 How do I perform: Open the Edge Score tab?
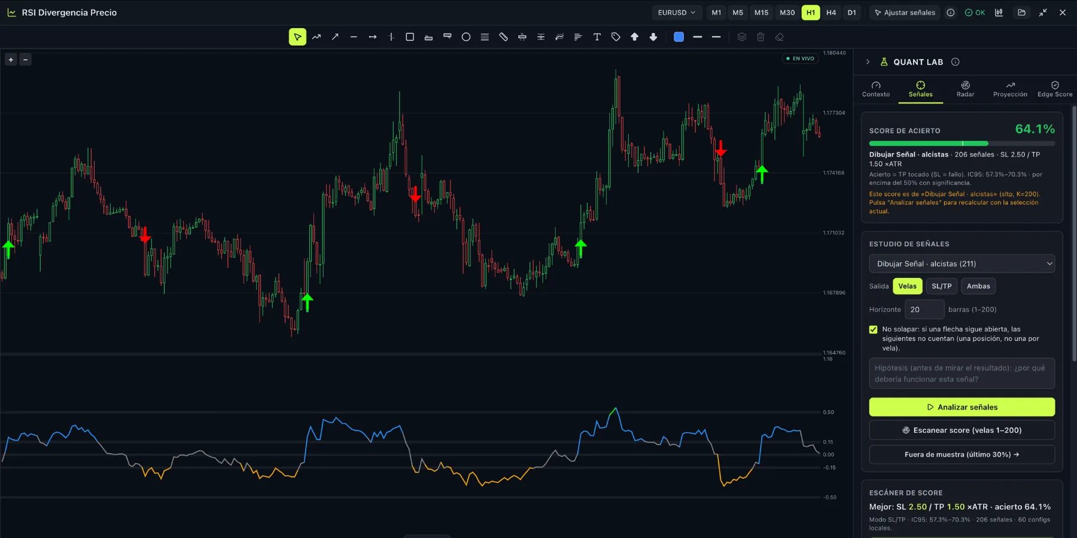[1055, 90]
